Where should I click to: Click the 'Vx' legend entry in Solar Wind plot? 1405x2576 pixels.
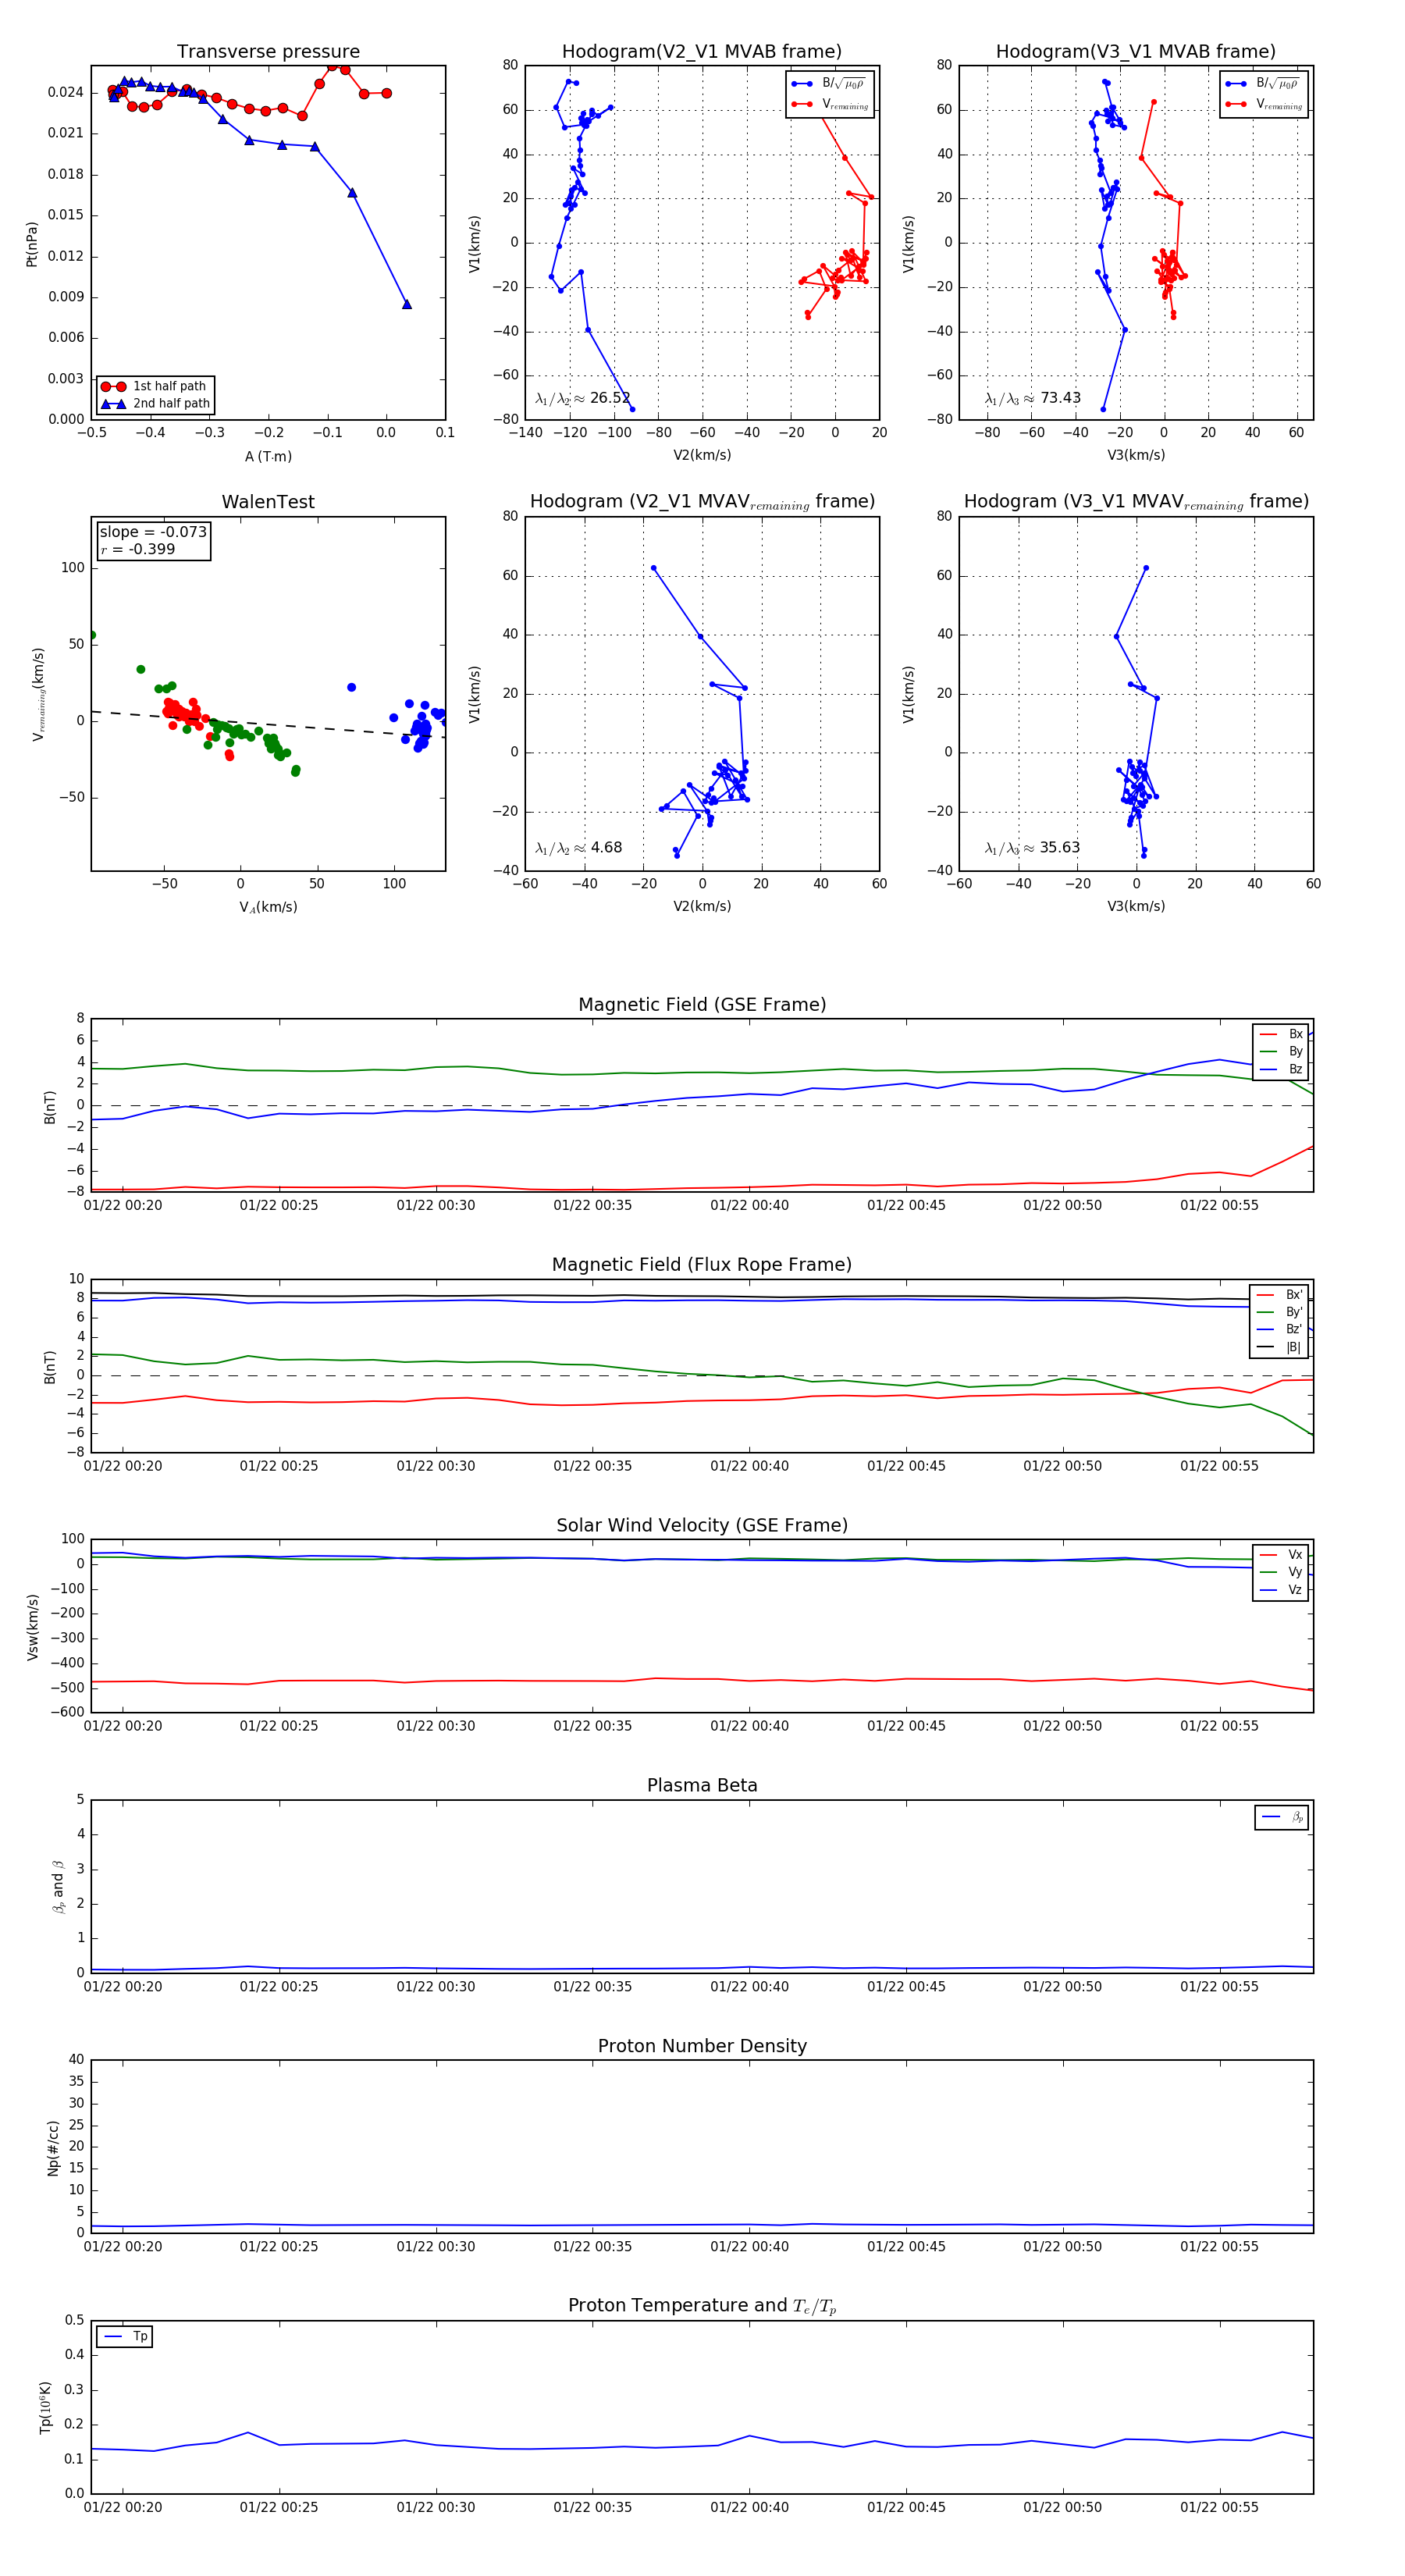pos(1281,1554)
